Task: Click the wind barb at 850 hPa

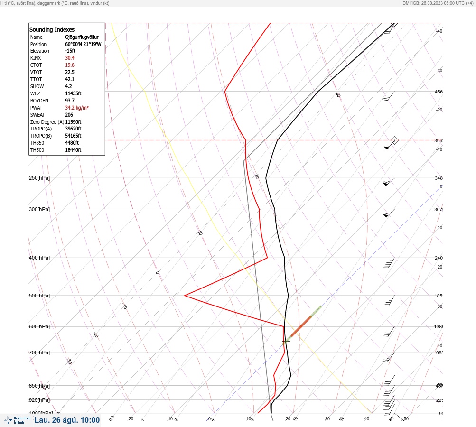Action: pyautogui.click(x=389, y=390)
